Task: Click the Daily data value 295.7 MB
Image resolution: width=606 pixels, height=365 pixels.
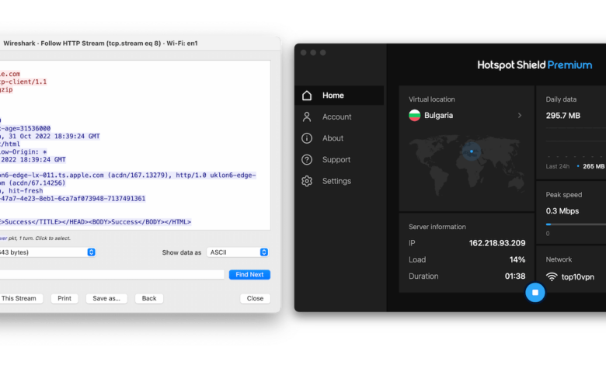Action: 563,116
